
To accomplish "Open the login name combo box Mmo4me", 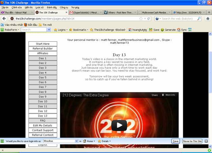I will point(60,141).
